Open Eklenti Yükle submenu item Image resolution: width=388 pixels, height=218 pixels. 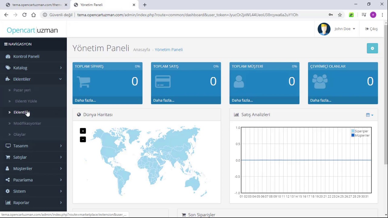click(x=26, y=101)
